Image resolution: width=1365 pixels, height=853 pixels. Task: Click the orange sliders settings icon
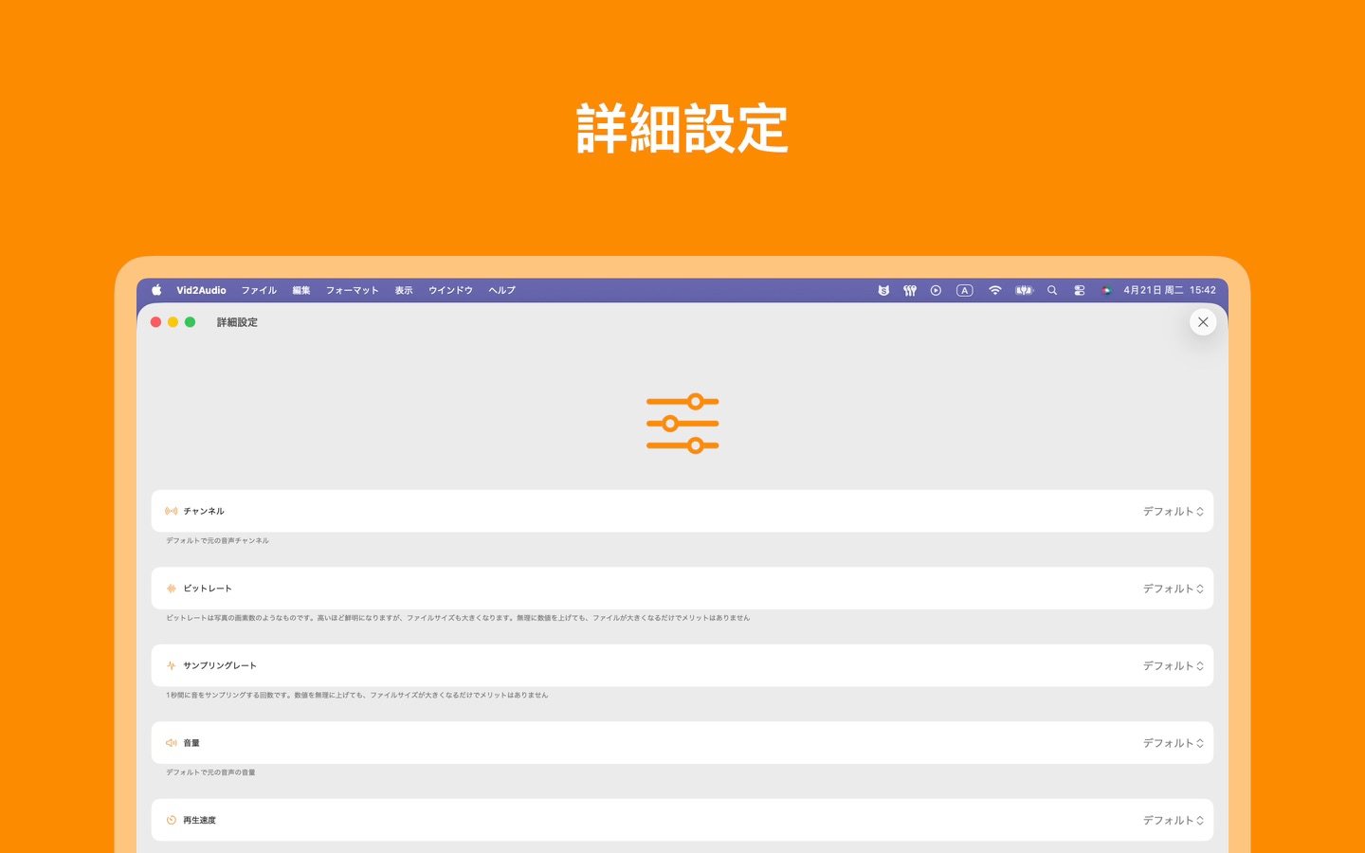(682, 424)
